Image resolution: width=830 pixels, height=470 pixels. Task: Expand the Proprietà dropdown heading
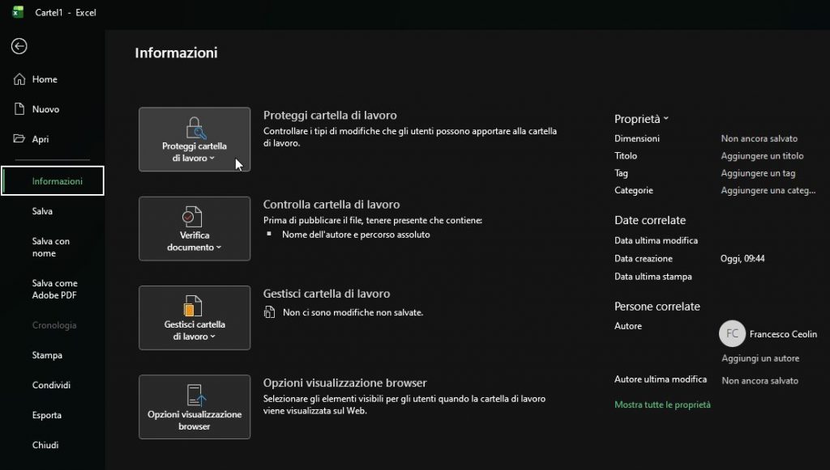pyautogui.click(x=641, y=119)
